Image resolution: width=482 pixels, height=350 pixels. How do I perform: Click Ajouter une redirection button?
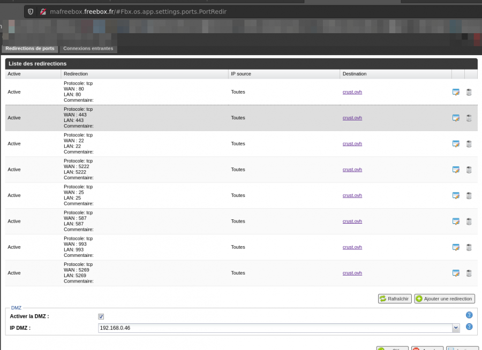445,299
